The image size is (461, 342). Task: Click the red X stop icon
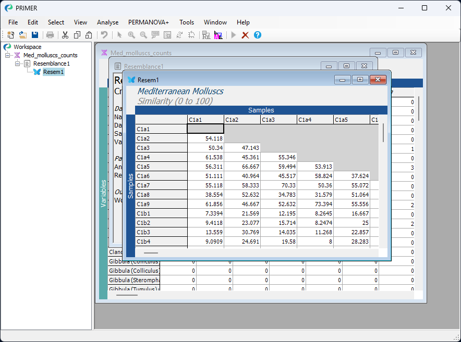245,35
